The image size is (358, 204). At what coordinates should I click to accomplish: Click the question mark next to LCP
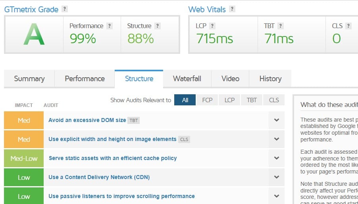(212, 26)
